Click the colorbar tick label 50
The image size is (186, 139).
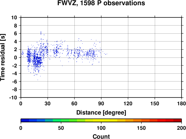pos(61,128)
